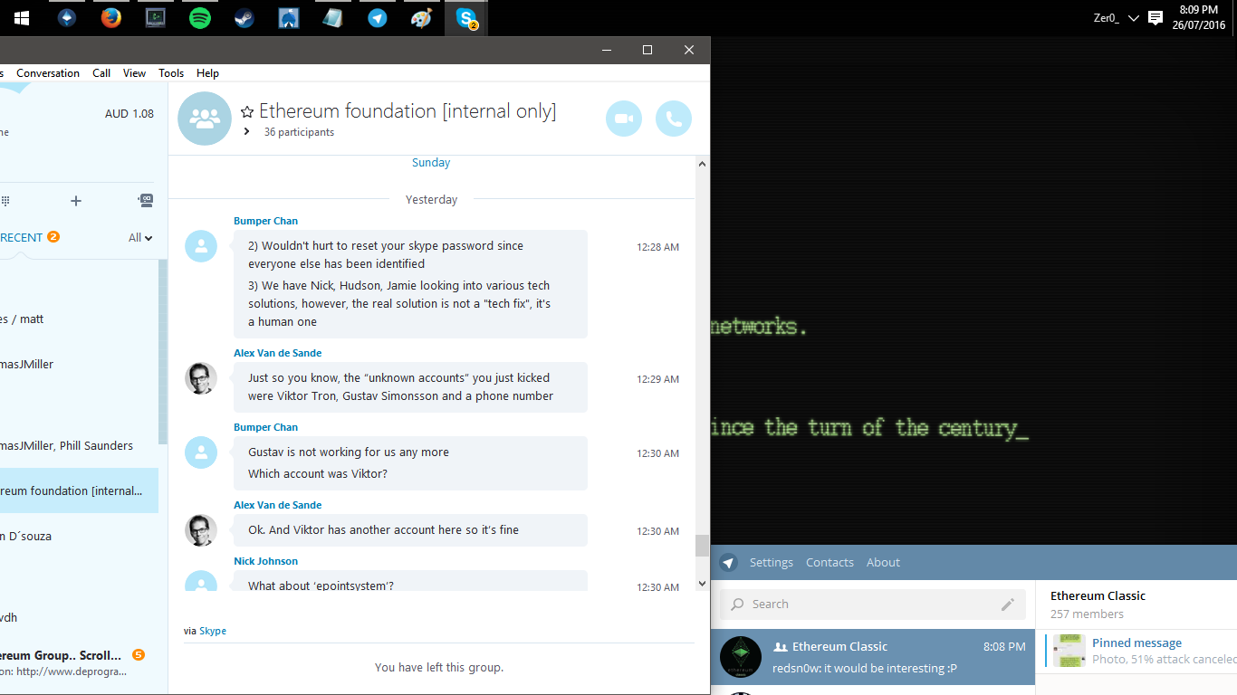Click the chat scrollbar thumb

[702, 546]
